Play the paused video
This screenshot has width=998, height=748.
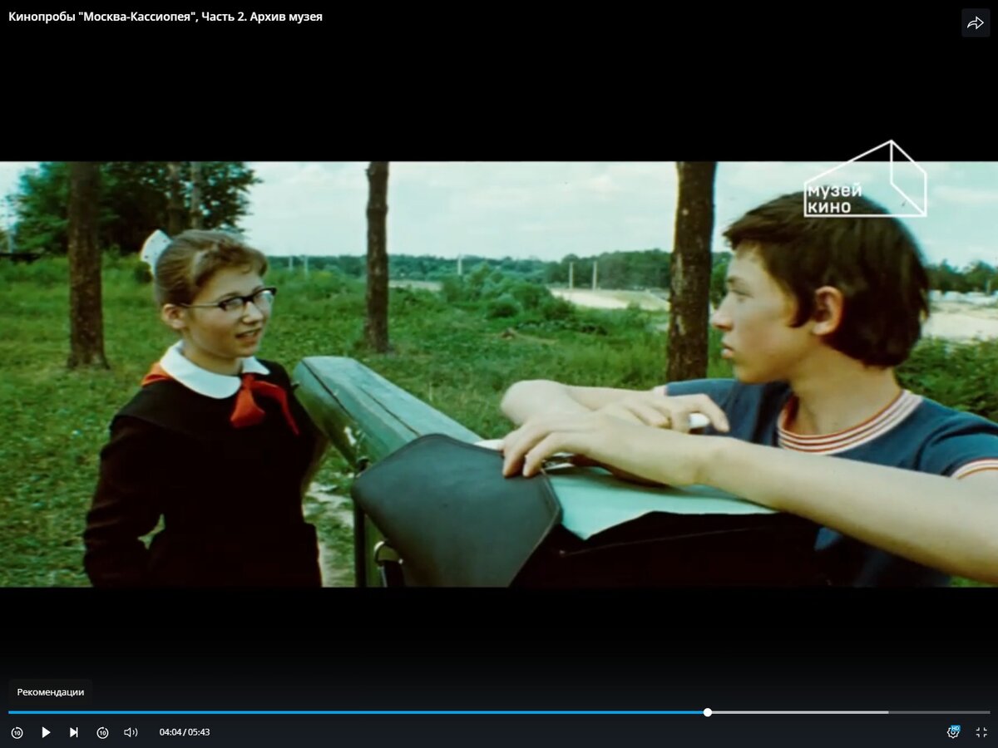(x=46, y=732)
